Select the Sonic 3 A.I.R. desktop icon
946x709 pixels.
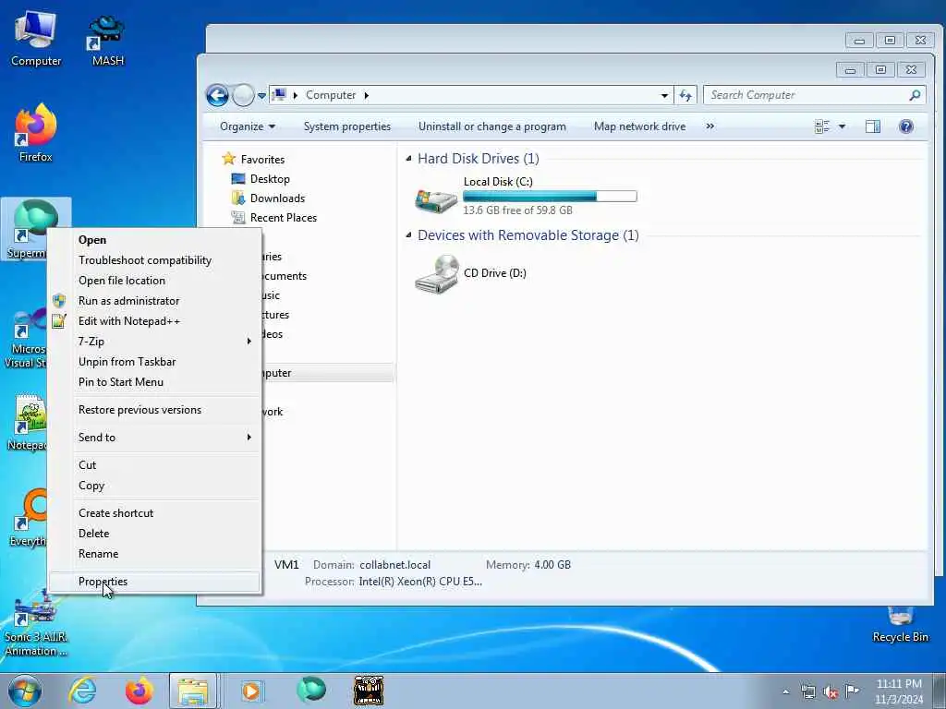pyautogui.click(x=36, y=625)
